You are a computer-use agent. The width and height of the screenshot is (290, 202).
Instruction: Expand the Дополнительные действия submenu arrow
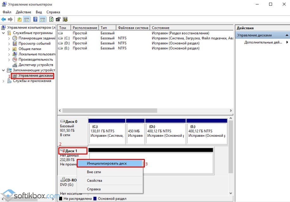click(287, 42)
